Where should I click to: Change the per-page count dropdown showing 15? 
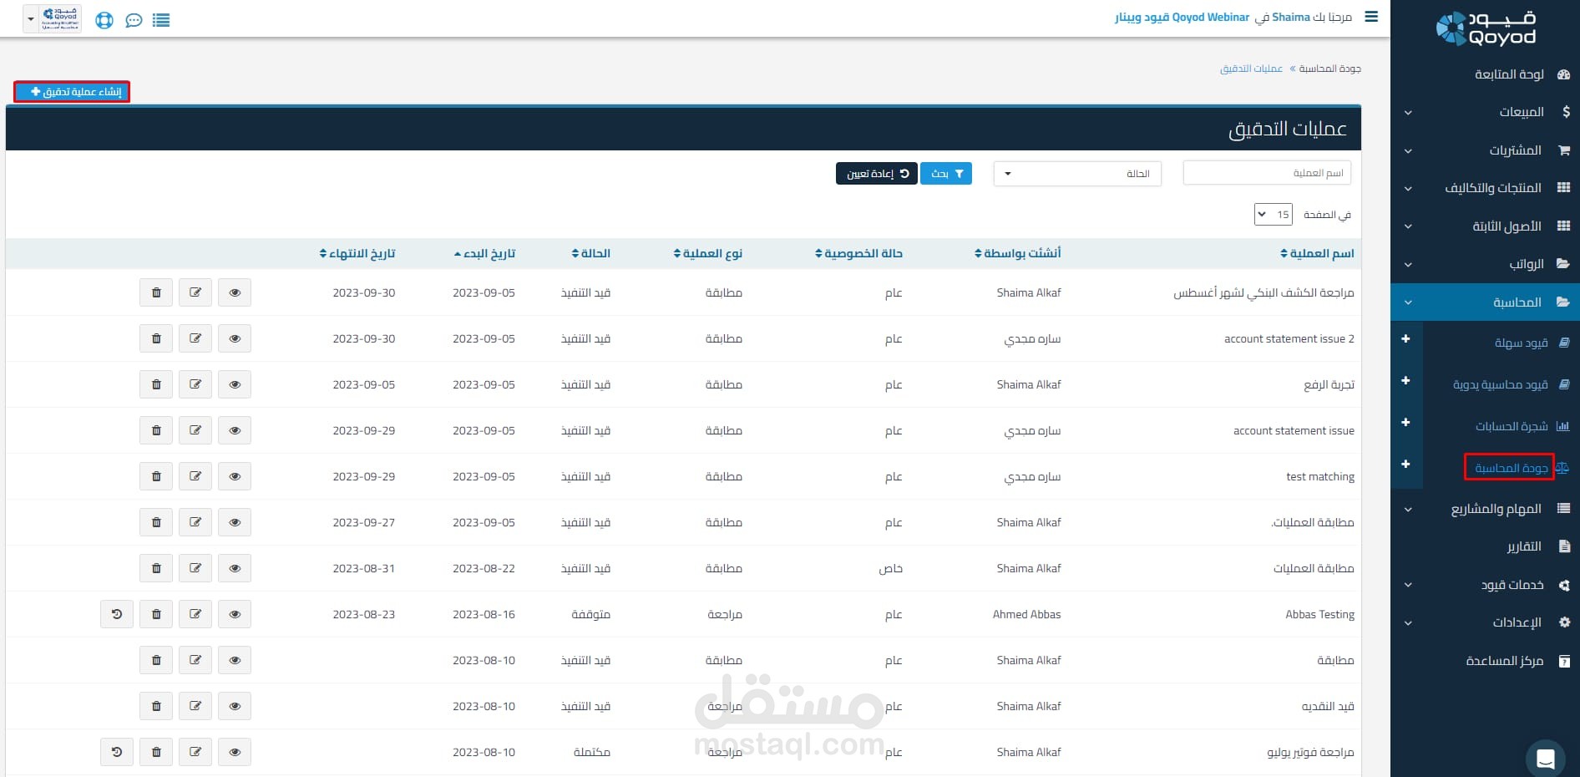tap(1274, 215)
